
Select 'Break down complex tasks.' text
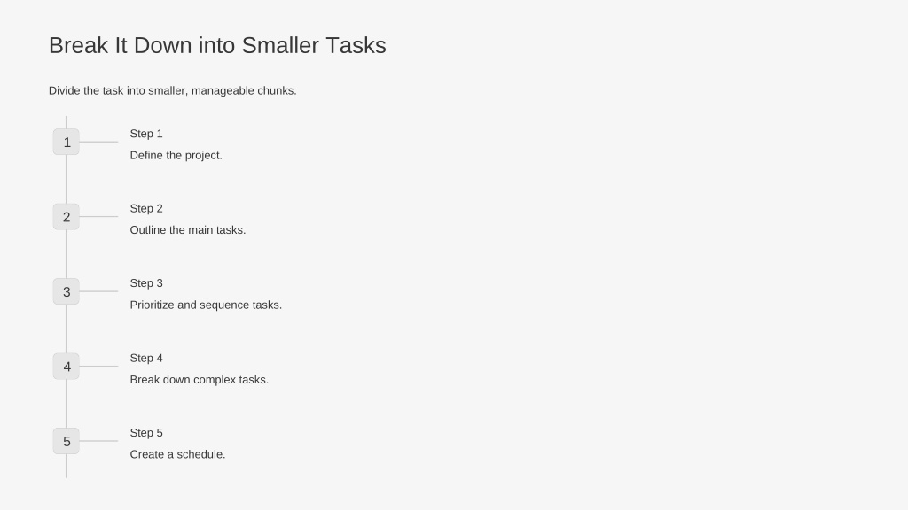tap(200, 380)
